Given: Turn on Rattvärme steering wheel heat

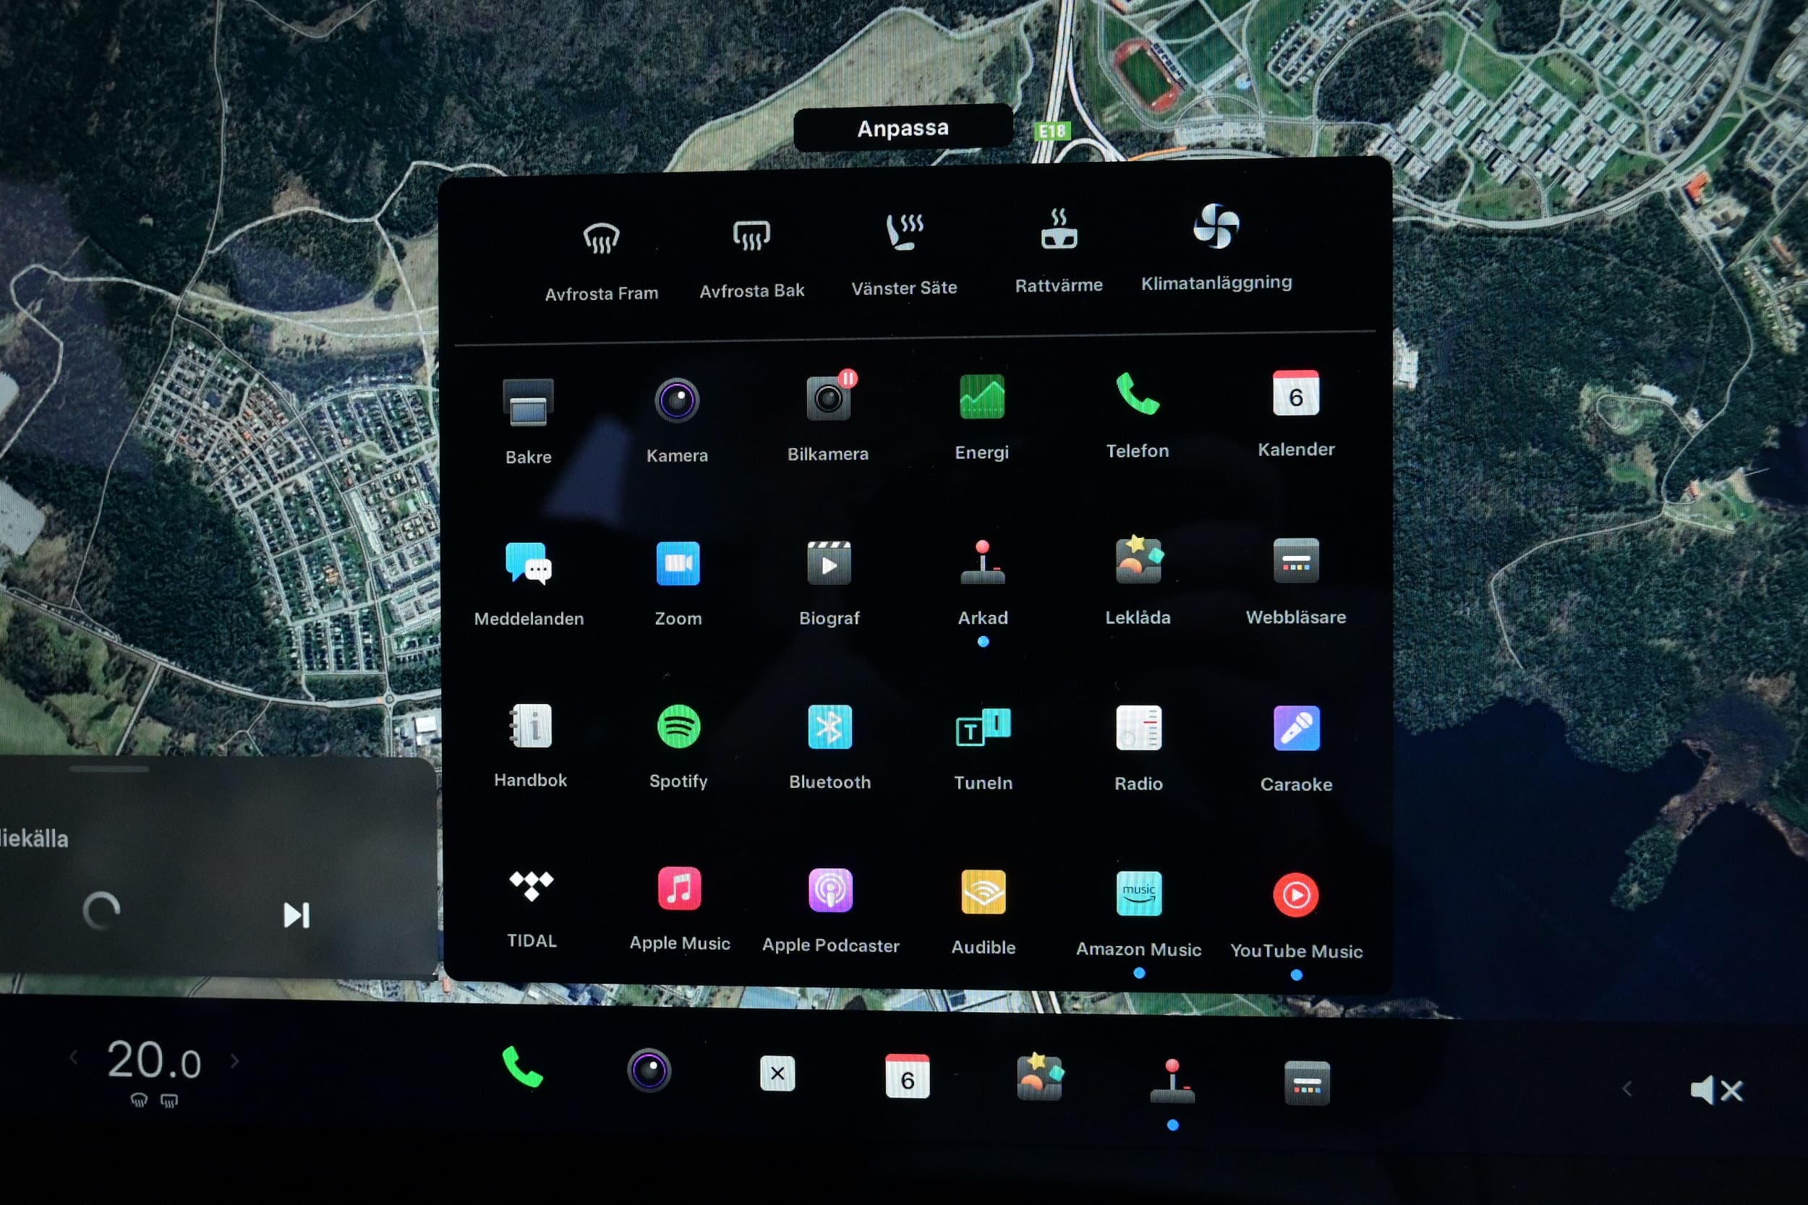Looking at the screenshot, I should point(1059,231).
